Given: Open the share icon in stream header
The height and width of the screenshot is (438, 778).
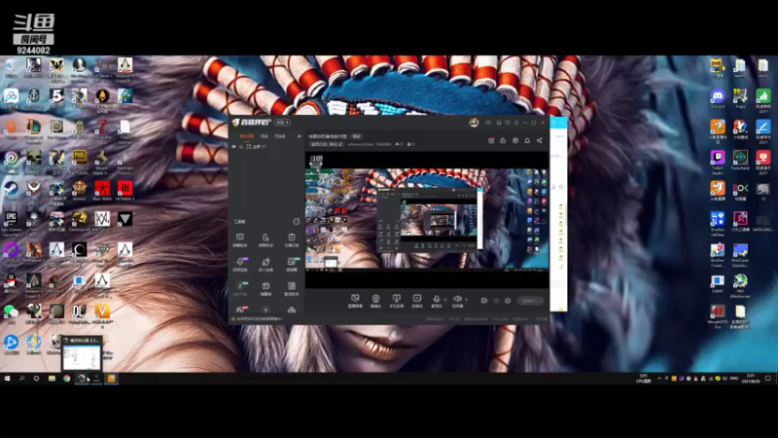Looking at the screenshot, I should tap(540, 140).
